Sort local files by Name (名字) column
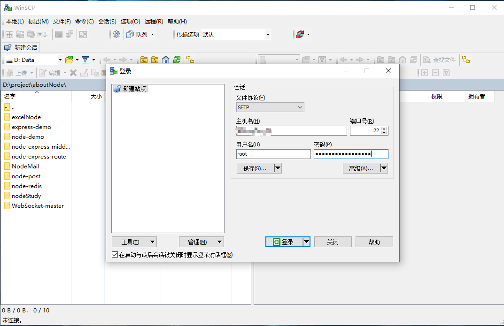504x326 pixels. 36,96
